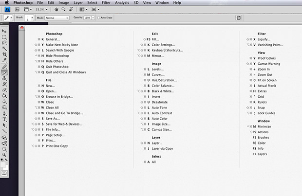Image resolution: width=302 pixels, height=196 pixels.
Task: Click the foreground color swatch
Action: [x=3, y=165]
